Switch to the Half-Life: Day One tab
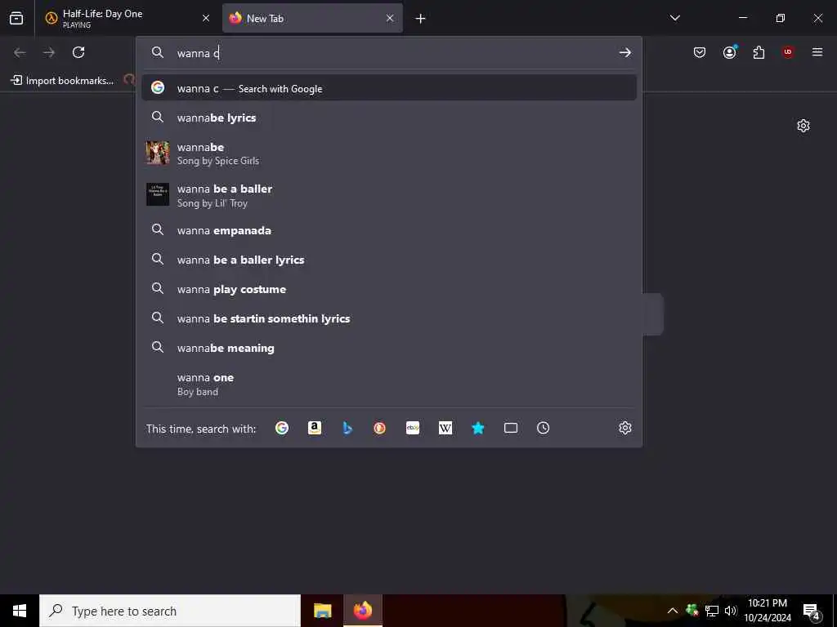This screenshot has height=627, width=837. pyautogui.click(x=128, y=18)
